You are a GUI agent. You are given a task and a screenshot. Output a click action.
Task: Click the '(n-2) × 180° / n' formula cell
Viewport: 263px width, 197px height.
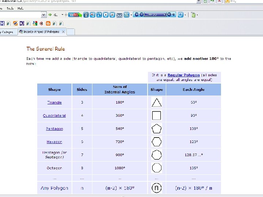pos(194,188)
